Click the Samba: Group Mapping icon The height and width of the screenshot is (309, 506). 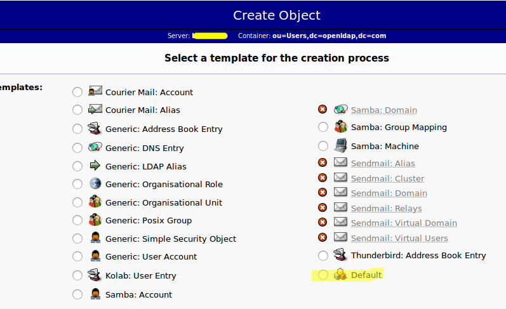point(341,127)
